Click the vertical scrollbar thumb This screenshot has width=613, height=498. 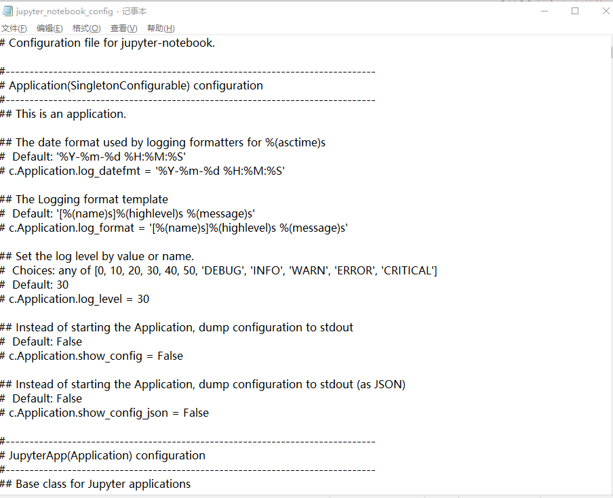tap(611, 52)
